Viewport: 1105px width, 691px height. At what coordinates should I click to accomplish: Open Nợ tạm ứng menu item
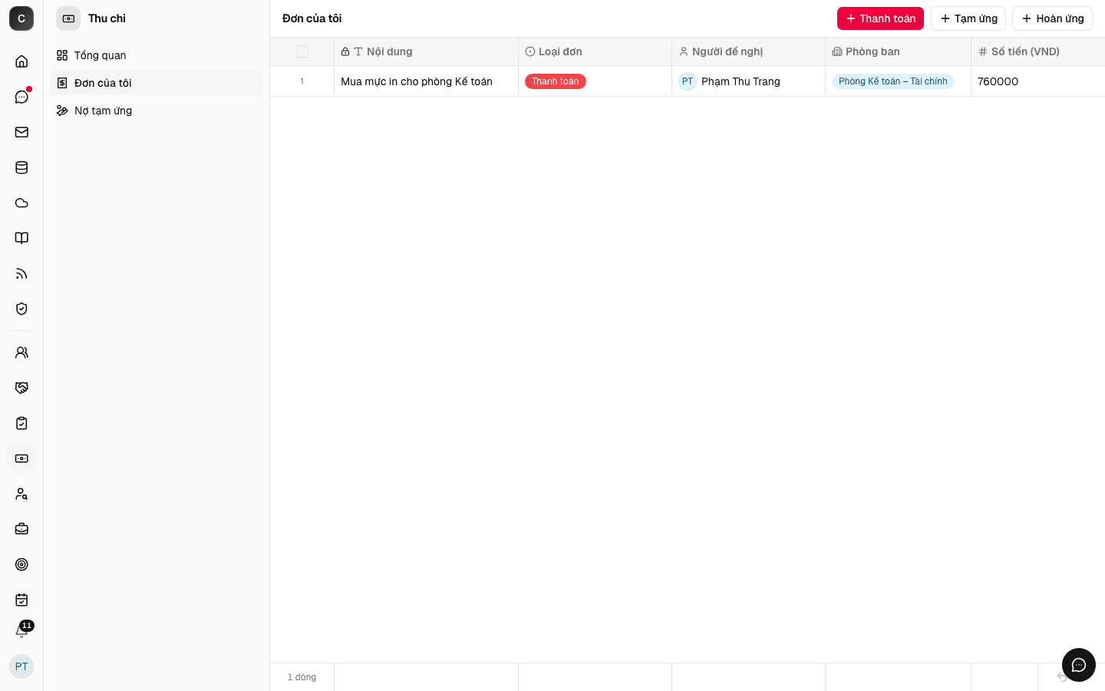point(157,111)
